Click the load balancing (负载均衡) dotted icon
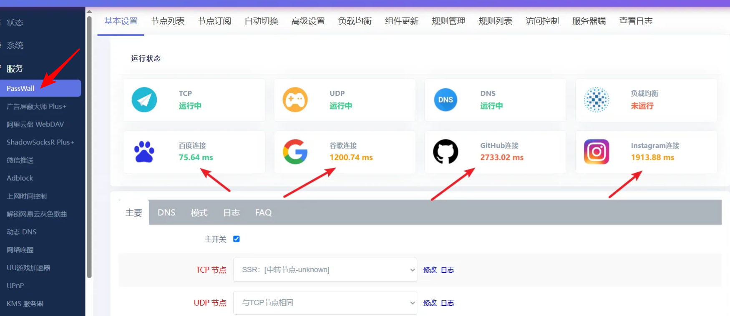This screenshot has height=316, width=730. 596,100
